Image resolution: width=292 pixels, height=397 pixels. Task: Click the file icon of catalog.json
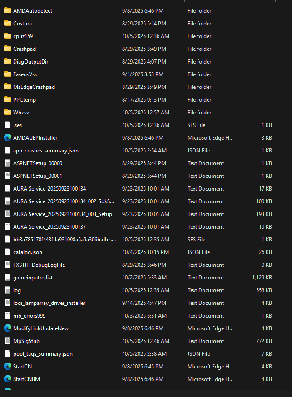click(x=8, y=252)
